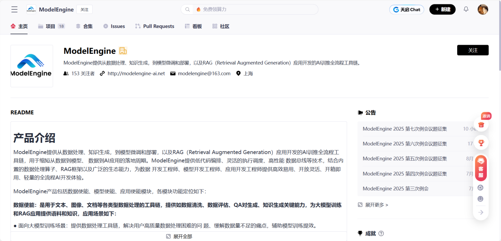Open 第四次例会议题征集 announcement
The image size is (501, 241).
[x=405, y=174]
